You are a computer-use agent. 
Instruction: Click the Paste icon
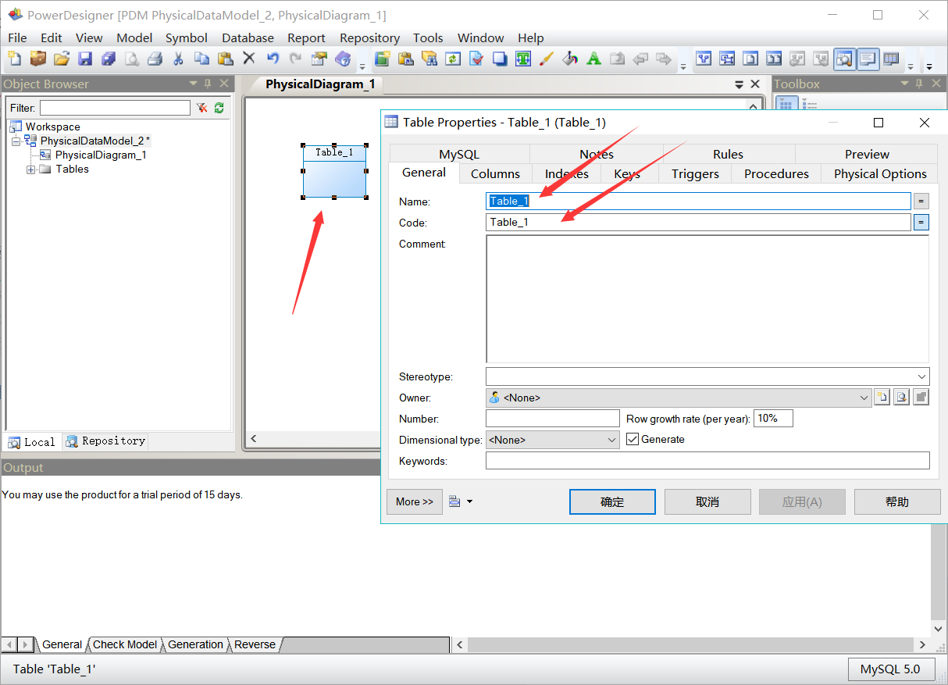click(x=226, y=59)
